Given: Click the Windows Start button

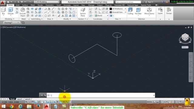Looking at the screenshot, I should pos(3,106).
